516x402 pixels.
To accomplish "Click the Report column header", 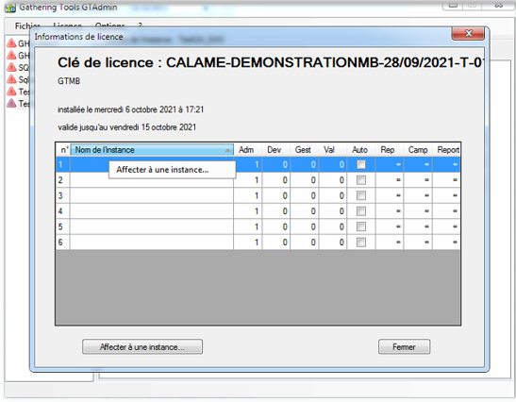I will (446, 150).
